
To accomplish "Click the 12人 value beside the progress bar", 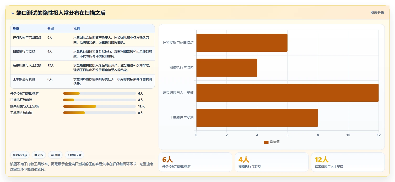I will pyautogui.click(x=141, y=106).
